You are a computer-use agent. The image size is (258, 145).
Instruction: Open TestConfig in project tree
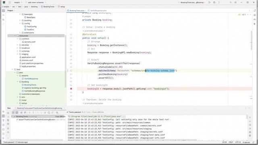pos(30,27)
